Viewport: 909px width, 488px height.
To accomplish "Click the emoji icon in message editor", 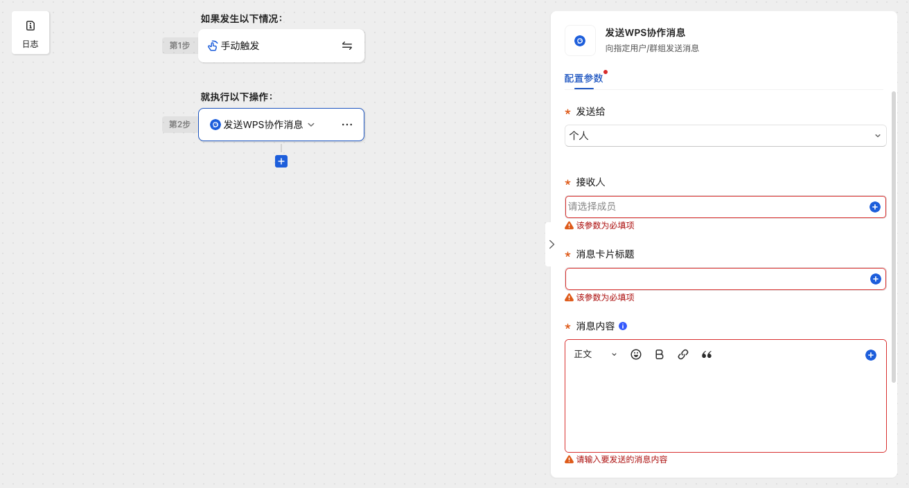I will (636, 354).
